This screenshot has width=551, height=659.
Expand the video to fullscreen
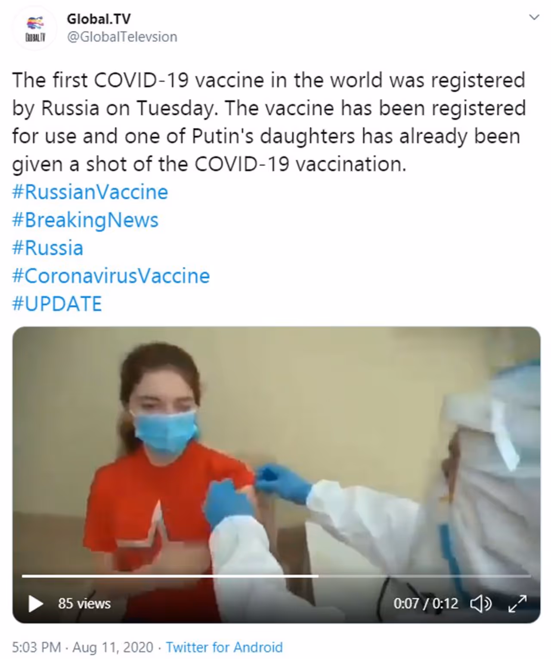pos(517,603)
